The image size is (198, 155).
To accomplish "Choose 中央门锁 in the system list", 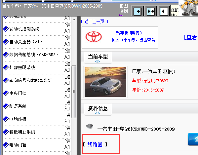I will click(18, 93).
